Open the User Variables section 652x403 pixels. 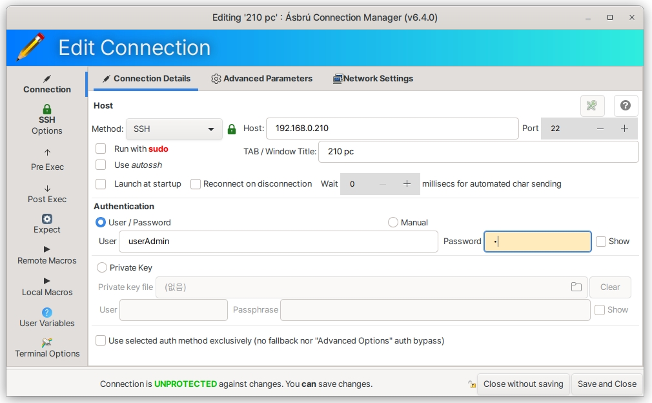click(x=46, y=318)
